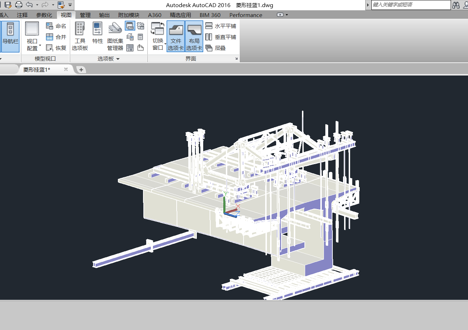468x330 pixels.
Task: Click the Plot printer icon
Action: click(19, 5)
